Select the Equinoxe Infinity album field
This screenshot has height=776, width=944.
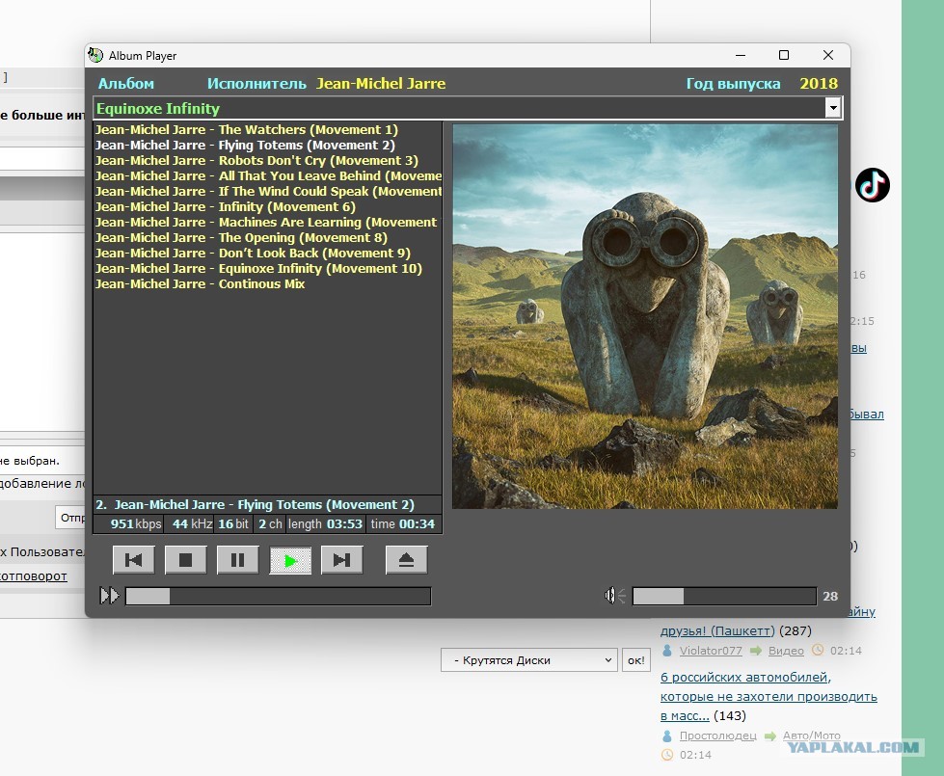click(459, 108)
